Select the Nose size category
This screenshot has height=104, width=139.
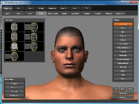point(123,52)
